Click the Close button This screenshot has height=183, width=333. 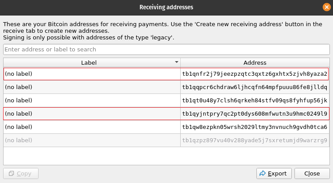[312, 174]
